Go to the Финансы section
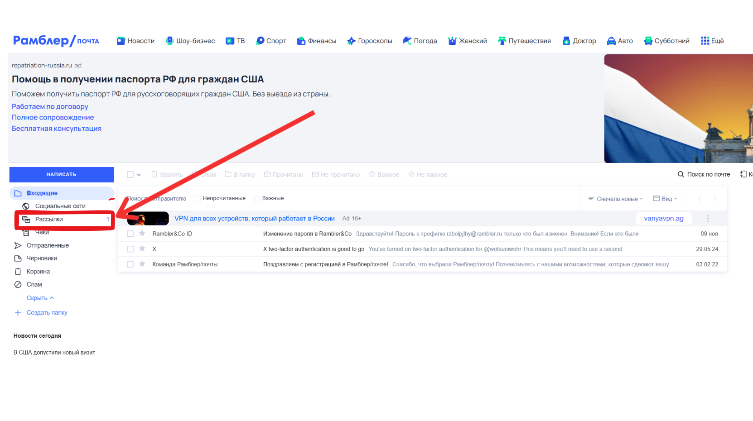The height and width of the screenshot is (421, 753). 317,41
